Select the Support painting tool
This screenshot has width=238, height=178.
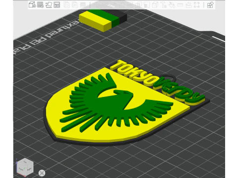tap(147, 5)
